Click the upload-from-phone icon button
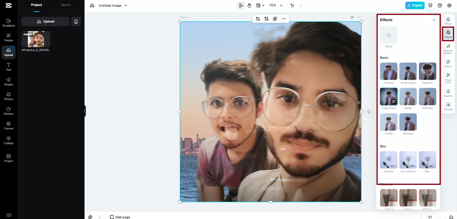Viewport: 457px width, 219px height. pos(76,21)
